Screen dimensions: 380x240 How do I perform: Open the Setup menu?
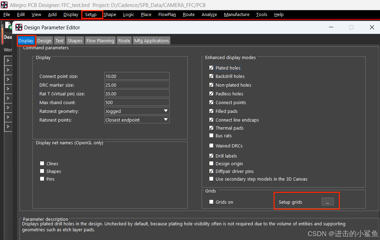pyautogui.click(x=91, y=15)
